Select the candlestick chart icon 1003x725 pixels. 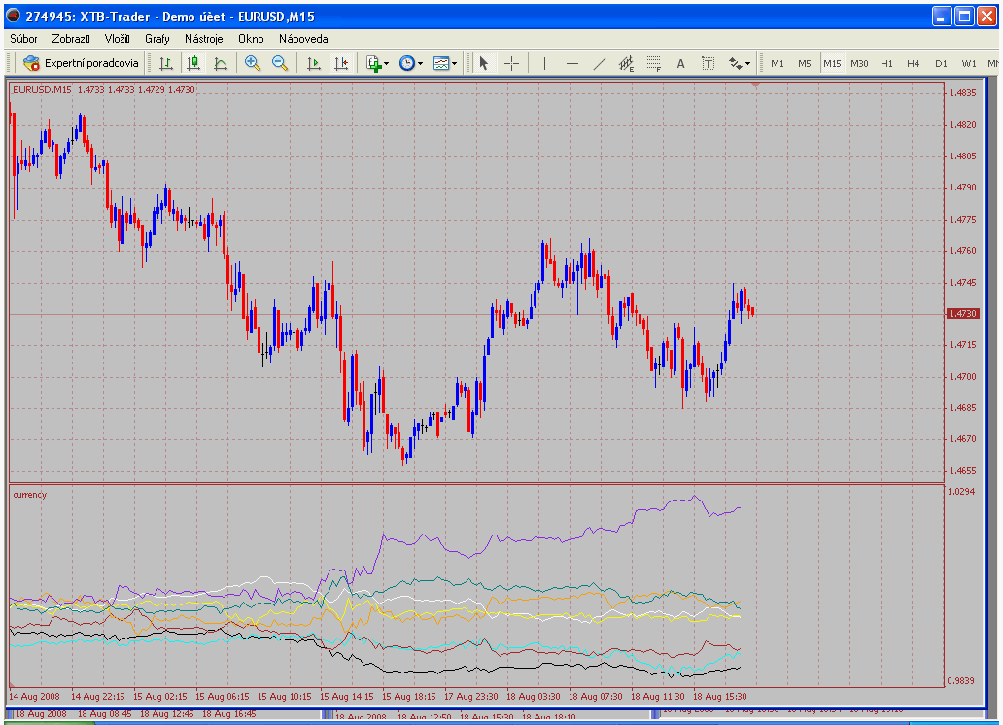click(193, 63)
